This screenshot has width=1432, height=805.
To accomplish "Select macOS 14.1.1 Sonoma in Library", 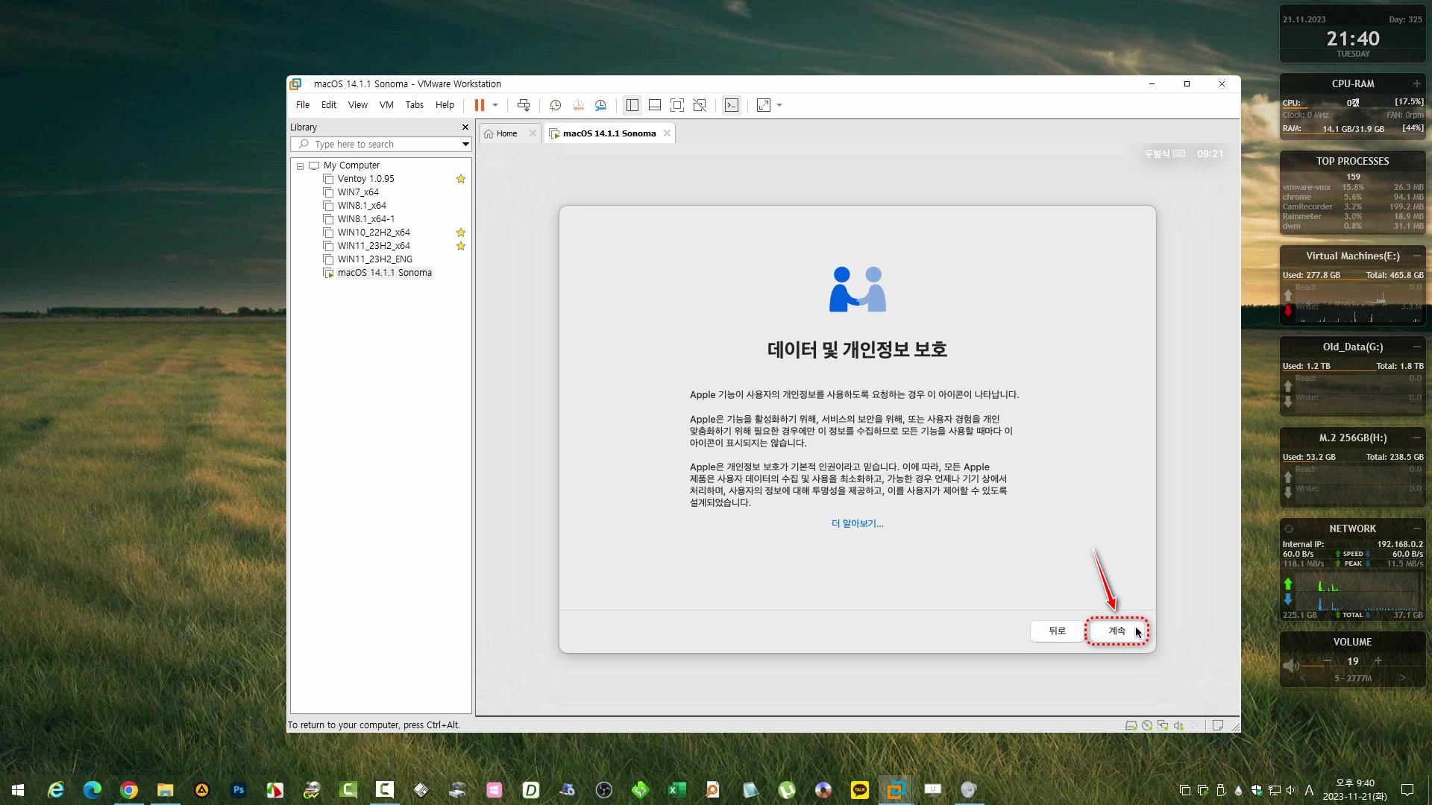I will tap(384, 273).
